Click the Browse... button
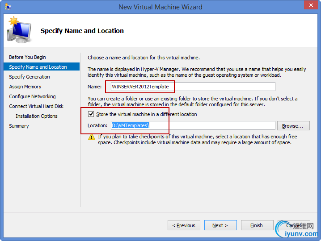This screenshot has height=241, width=321. 293,125
